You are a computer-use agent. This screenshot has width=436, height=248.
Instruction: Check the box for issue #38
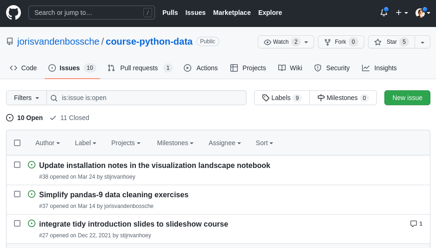17,165
